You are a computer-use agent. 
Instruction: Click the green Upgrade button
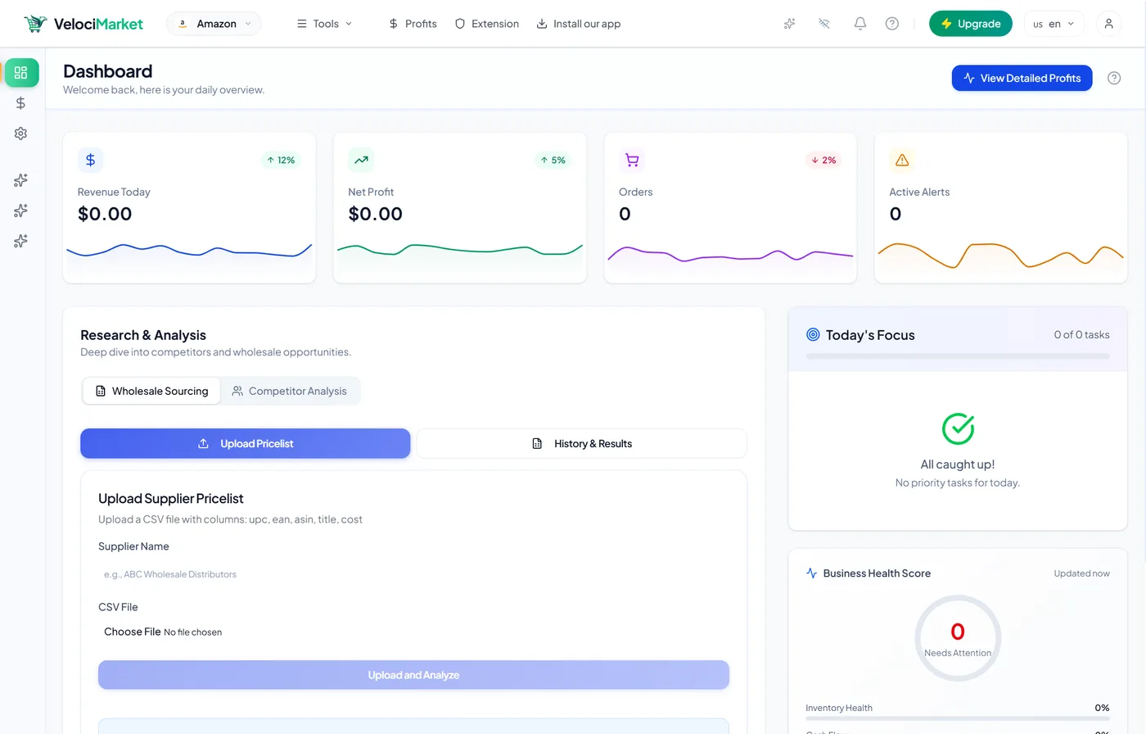tap(971, 24)
